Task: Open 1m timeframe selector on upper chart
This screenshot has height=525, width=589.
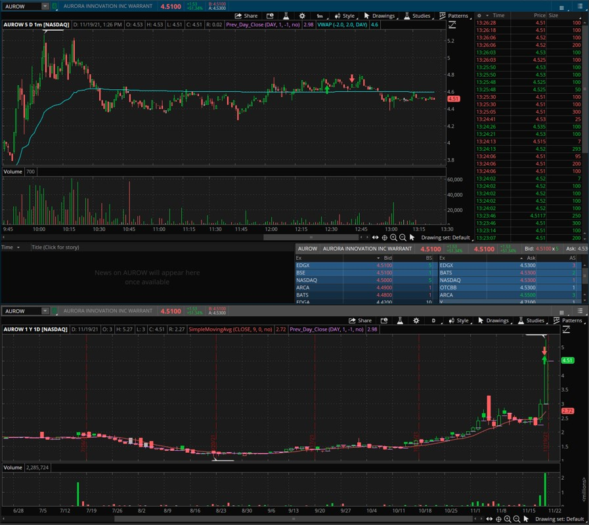Action: [x=320, y=16]
